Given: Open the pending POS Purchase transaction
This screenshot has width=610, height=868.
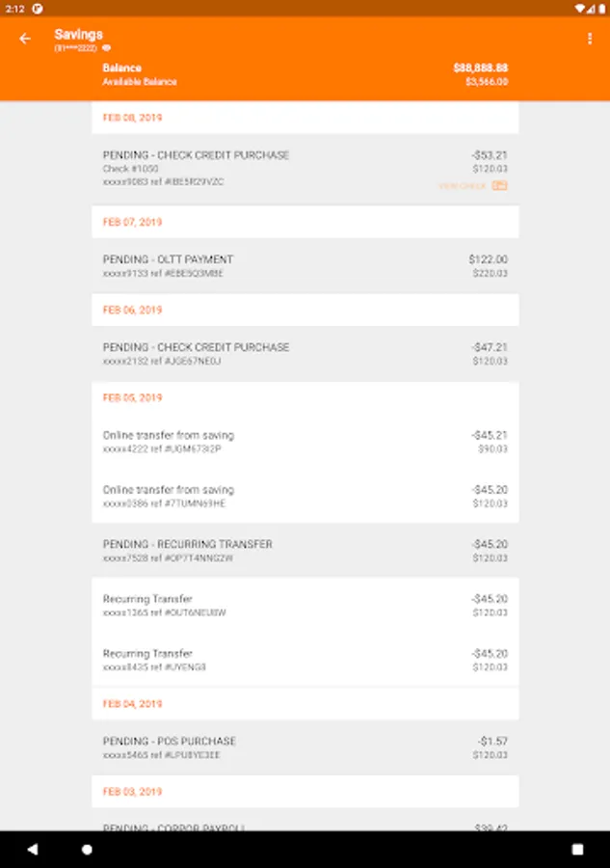Looking at the screenshot, I should coord(305,747).
